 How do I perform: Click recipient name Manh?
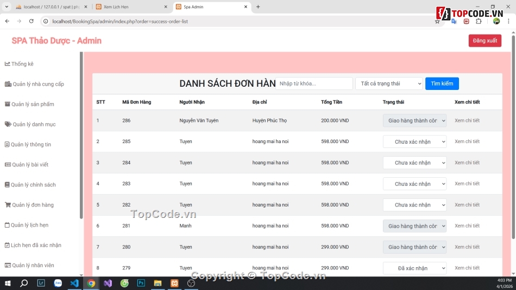coord(185,226)
